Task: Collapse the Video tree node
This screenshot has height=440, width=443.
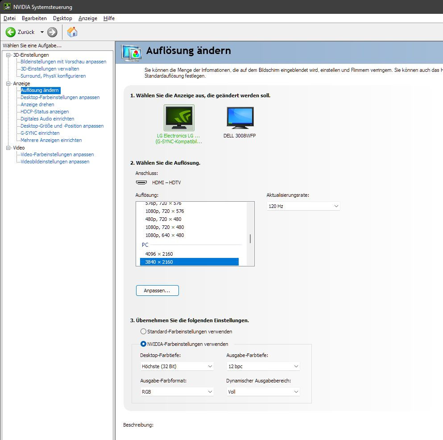Action: pyautogui.click(x=8, y=148)
